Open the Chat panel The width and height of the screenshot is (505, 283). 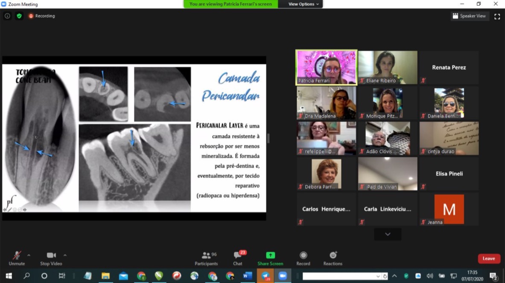(238, 258)
